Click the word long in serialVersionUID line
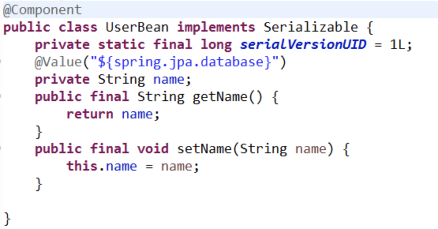Viewport: 438px width, 229px height. (x=216, y=45)
